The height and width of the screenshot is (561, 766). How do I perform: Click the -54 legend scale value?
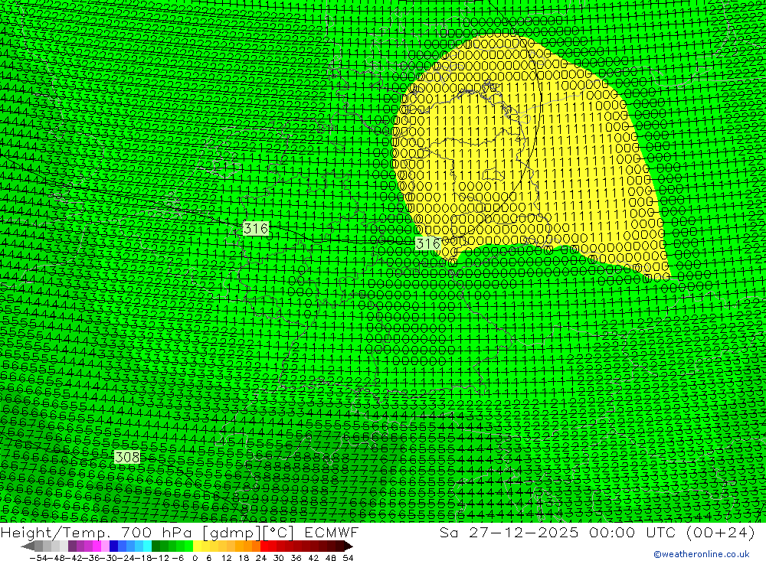[38, 558]
